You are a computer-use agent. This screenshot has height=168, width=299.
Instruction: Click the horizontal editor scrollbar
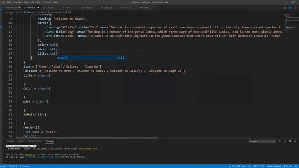pos(87,137)
